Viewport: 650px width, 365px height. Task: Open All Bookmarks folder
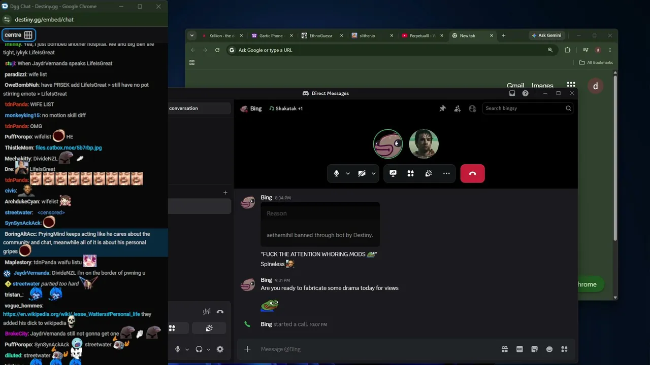[x=596, y=62]
